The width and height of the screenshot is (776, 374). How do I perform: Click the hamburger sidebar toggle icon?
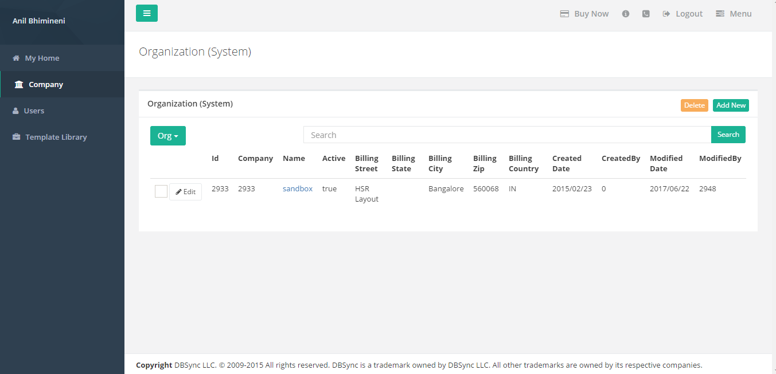click(147, 13)
